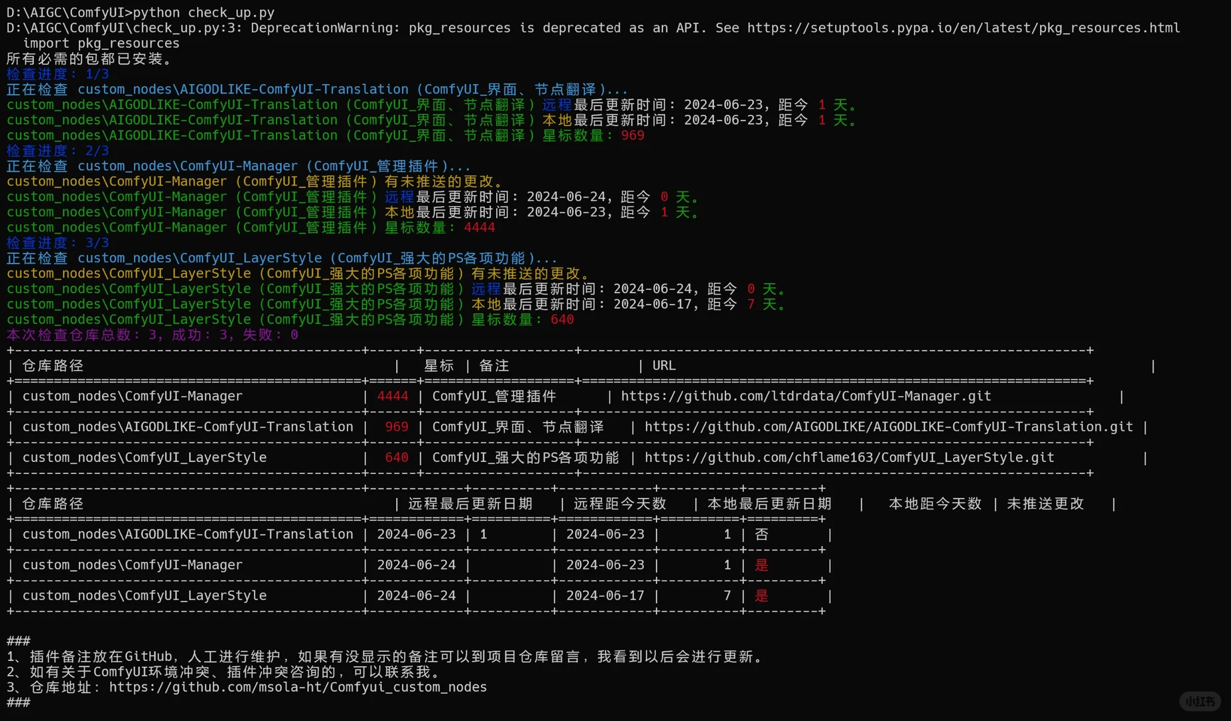Click the 否 flag for AIGODLIKE-ComfyUI-Translation
The image size is (1231, 721).
click(x=761, y=534)
